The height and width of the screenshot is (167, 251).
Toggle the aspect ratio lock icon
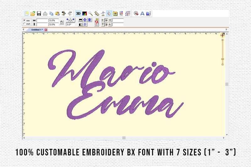pyautogui.click(x=61, y=22)
